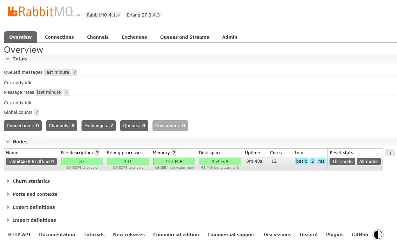Image resolution: width=397 pixels, height=246 pixels.
Task: Toggle the dark/light theme switcher icon
Action: pos(378,235)
